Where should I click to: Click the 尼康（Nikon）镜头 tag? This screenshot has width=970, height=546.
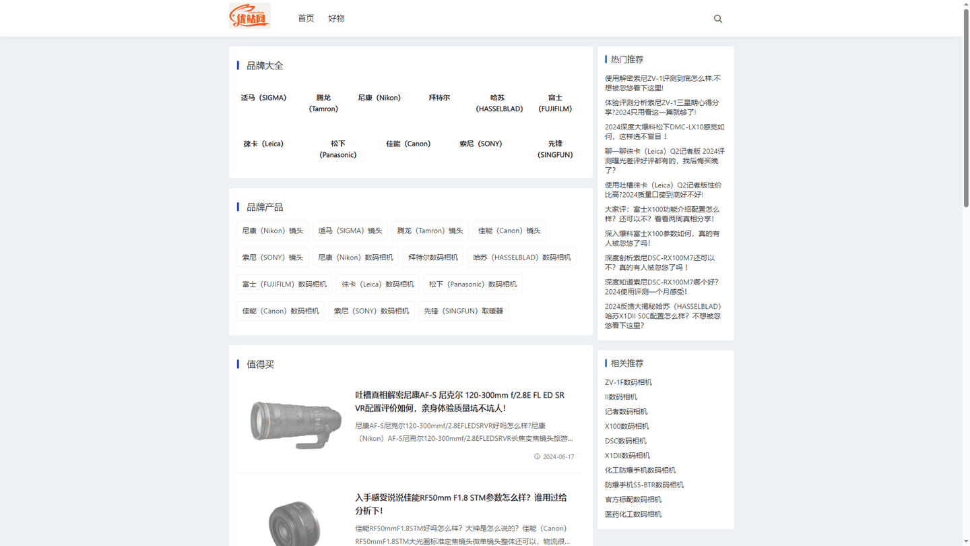(273, 231)
